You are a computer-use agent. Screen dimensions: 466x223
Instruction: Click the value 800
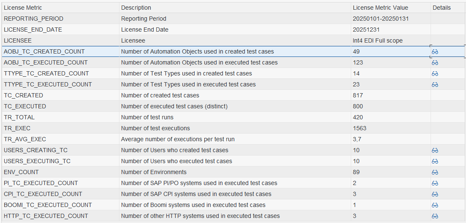pyautogui.click(x=358, y=107)
